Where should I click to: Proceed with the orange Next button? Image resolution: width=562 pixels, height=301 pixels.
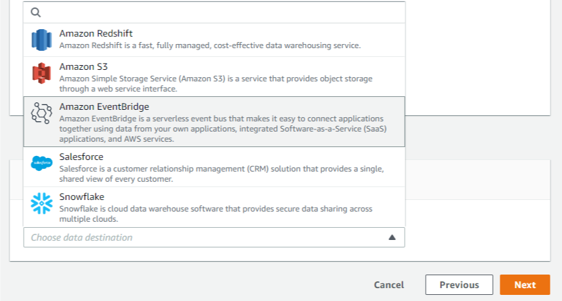[525, 285]
